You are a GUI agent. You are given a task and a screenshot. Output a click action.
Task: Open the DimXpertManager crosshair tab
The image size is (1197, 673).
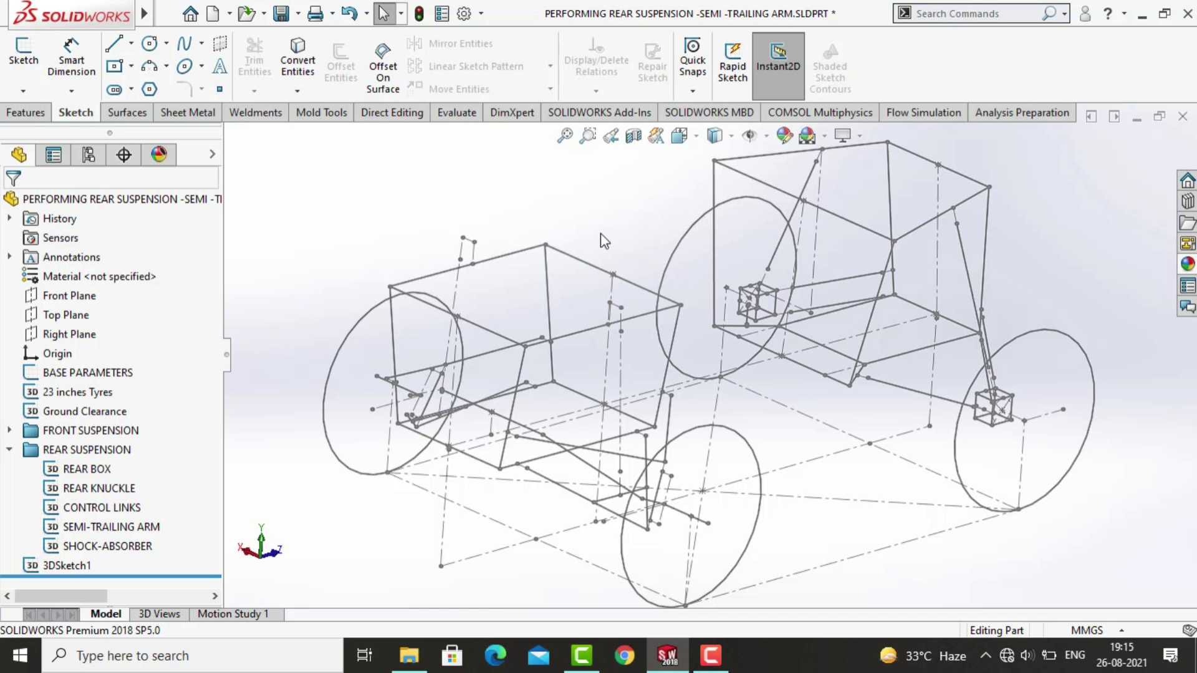coord(124,155)
